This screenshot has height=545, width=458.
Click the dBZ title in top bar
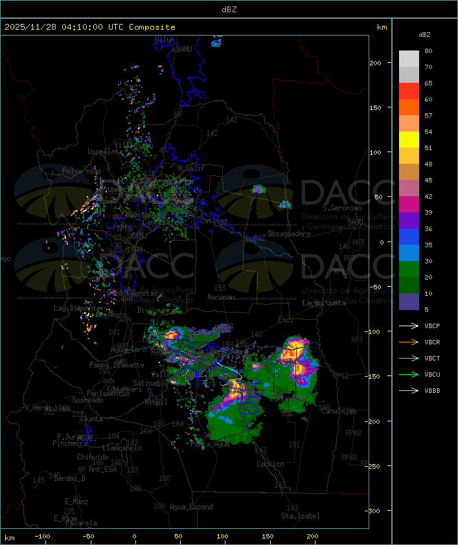(x=229, y=10)
